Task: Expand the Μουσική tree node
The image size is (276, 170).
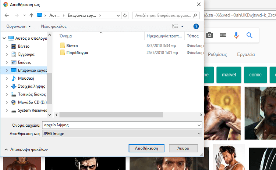Action: [7, 78]
